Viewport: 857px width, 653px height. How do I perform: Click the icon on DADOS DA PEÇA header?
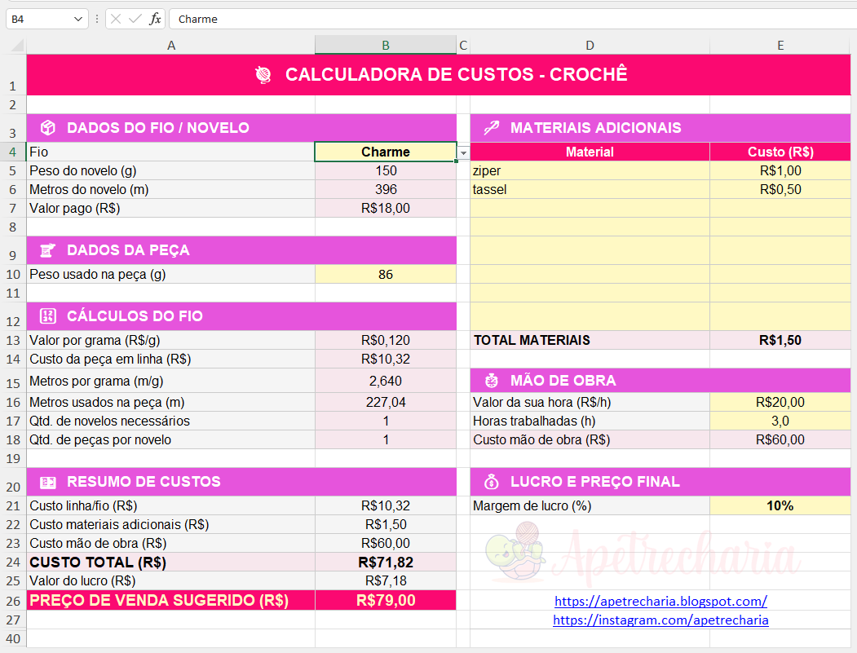(x=47, y=250)
